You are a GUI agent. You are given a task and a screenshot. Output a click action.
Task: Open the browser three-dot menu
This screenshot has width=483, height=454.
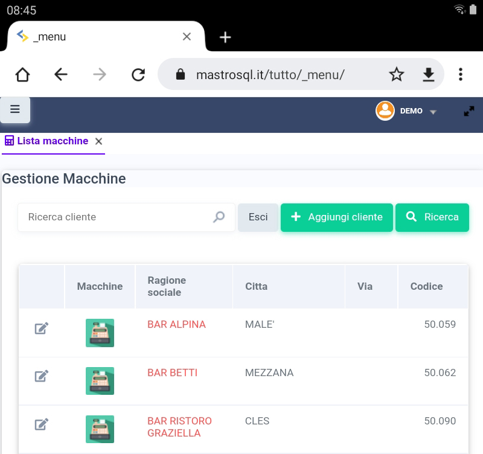460,74
